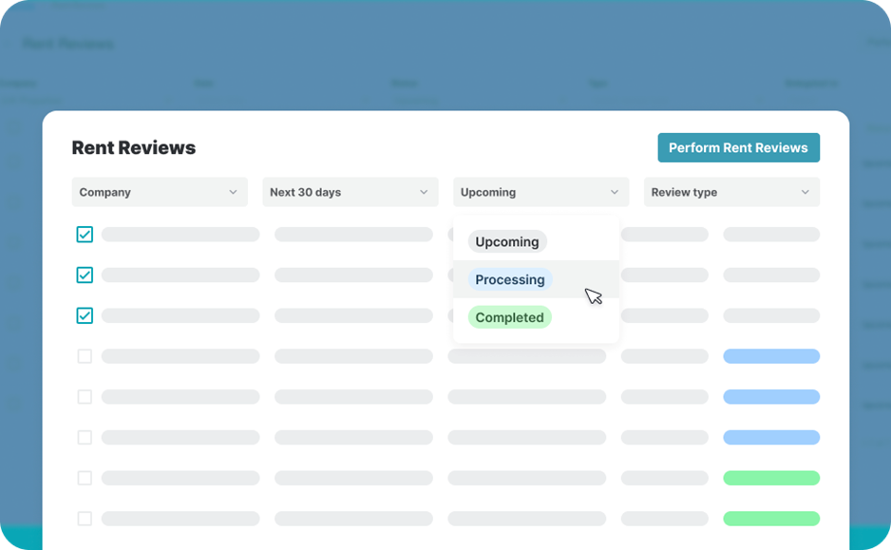Uncheck the first row's checkbox
Image resolution: width=891 pixels, height=550 pixels.
click(85, 234)
